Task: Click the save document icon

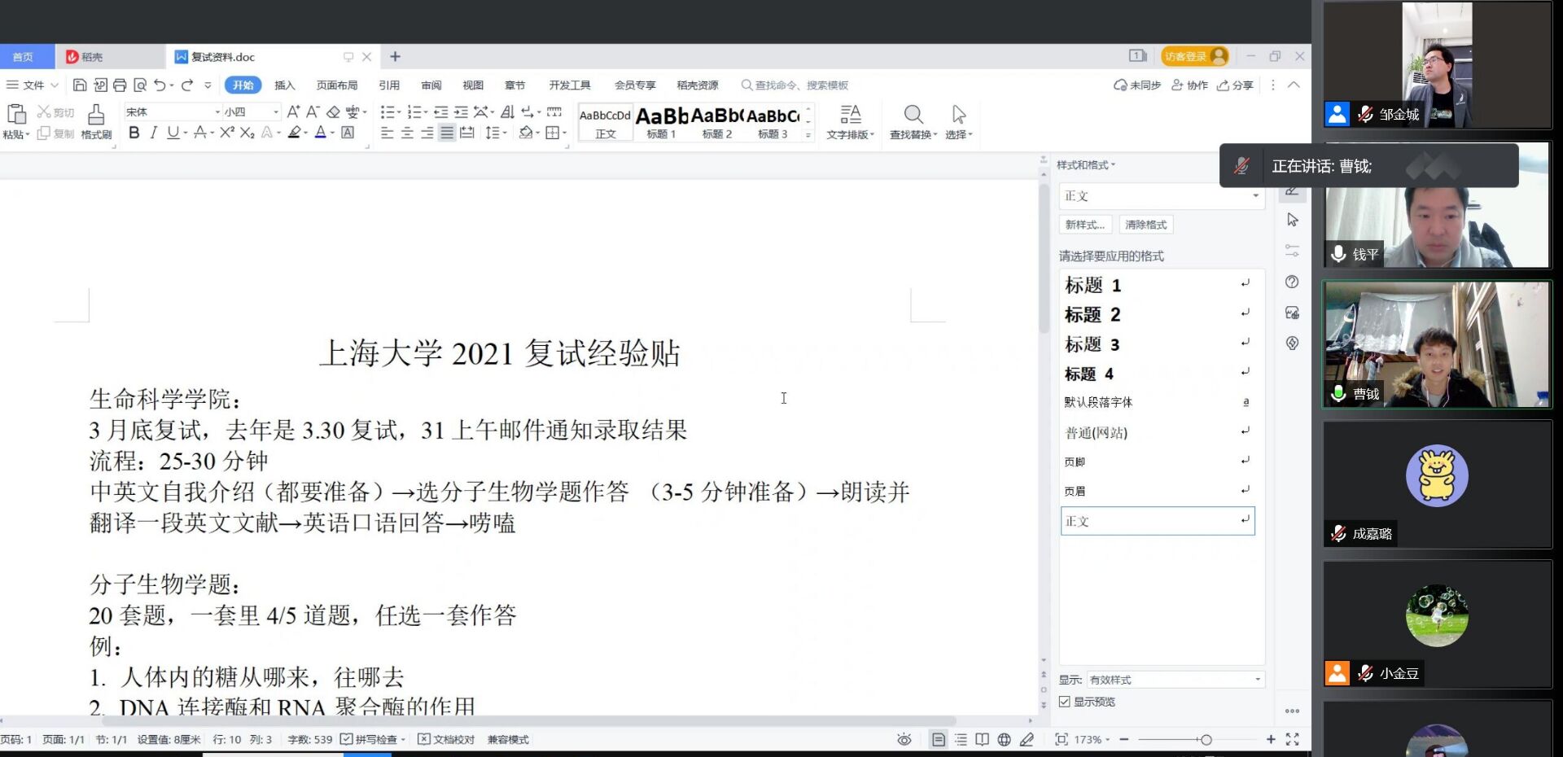Action: tap(80, 85)
